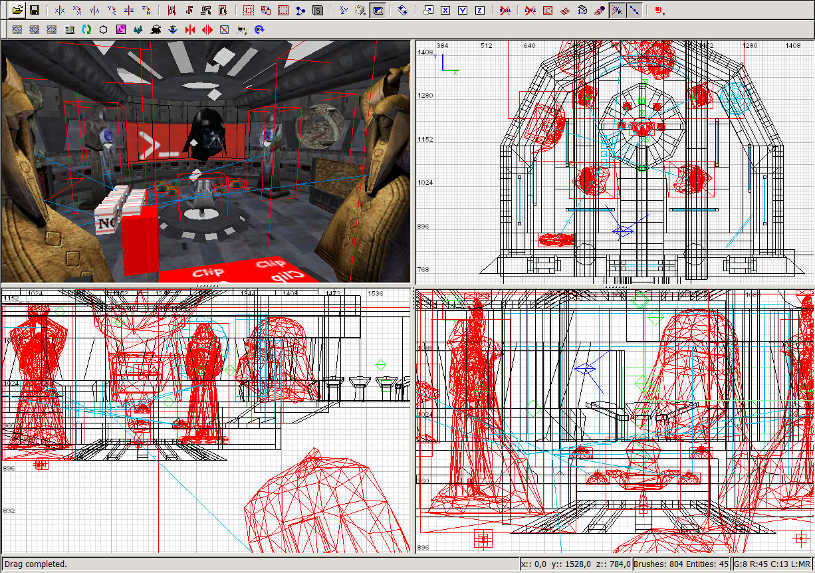Toggle the blue diagonal points button
The image size is (815, 573).
point(634,10)
